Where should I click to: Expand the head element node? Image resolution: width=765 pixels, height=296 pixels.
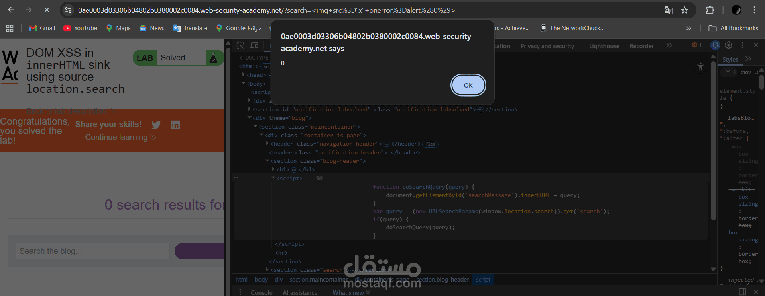243,75
